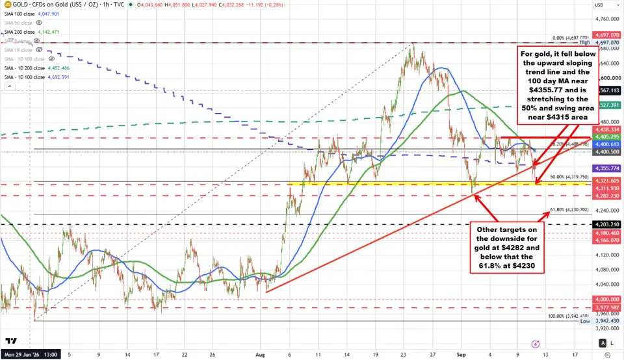This screenshot has width=624, height=360.
Task: Select the SMA 100 close legend row
Action: click(32, 14)
